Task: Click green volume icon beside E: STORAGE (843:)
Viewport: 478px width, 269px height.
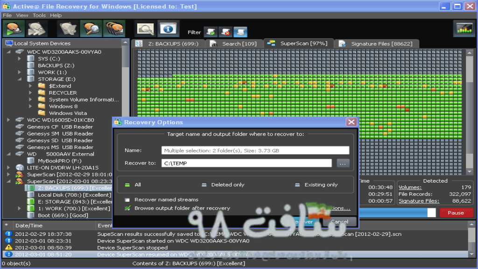Action: point(30,202)
